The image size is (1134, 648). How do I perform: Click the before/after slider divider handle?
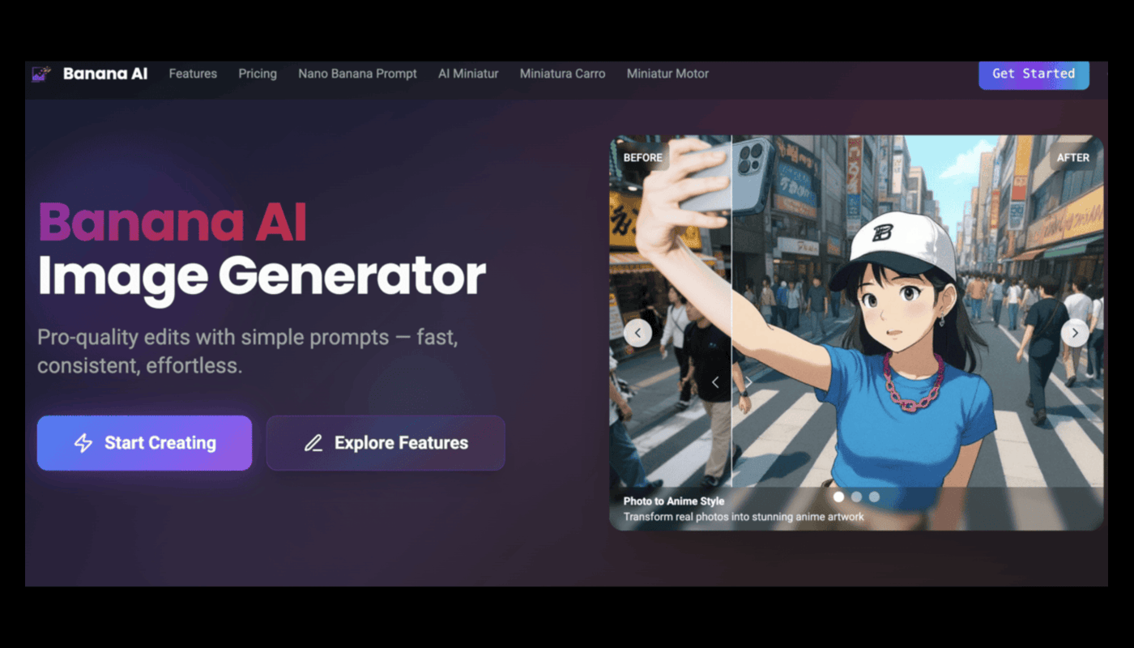click(731, 382)
